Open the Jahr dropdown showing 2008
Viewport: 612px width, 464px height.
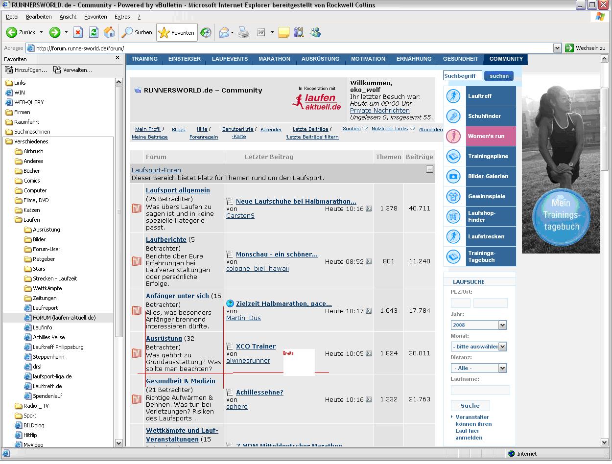tap(502, 325)
